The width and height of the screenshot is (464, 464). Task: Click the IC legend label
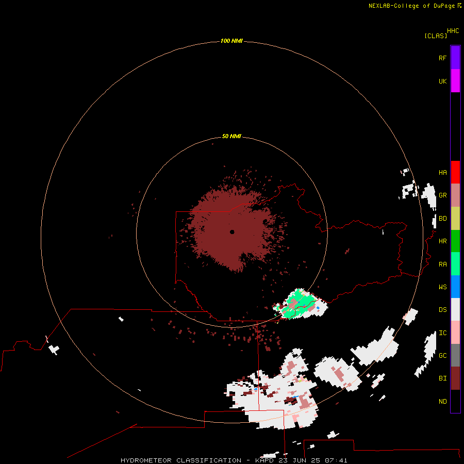tap(442, 333)
